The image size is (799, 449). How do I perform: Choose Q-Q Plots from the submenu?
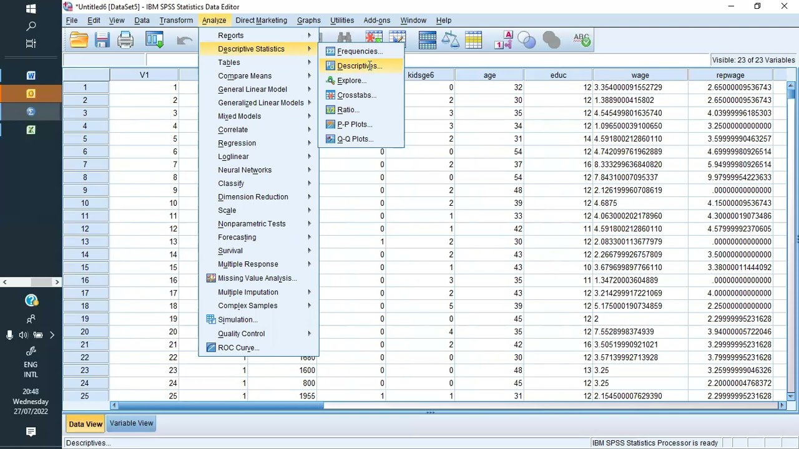361,139
